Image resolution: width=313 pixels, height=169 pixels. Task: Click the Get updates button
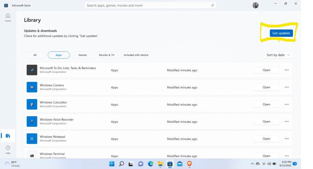click(281, 33)
